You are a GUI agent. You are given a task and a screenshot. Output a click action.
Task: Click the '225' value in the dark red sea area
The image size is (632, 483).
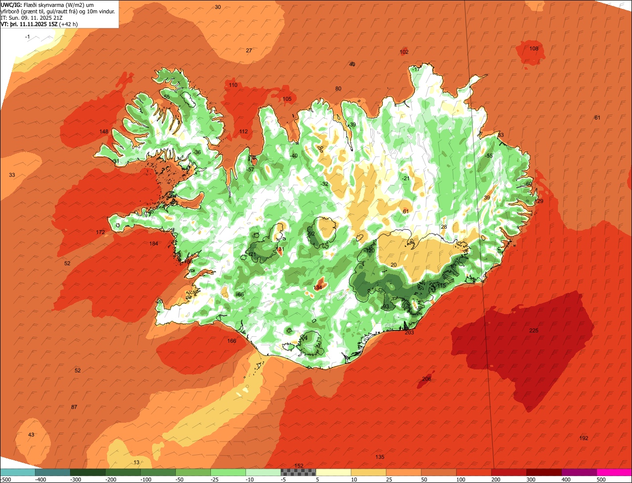[x=534, y=330]
